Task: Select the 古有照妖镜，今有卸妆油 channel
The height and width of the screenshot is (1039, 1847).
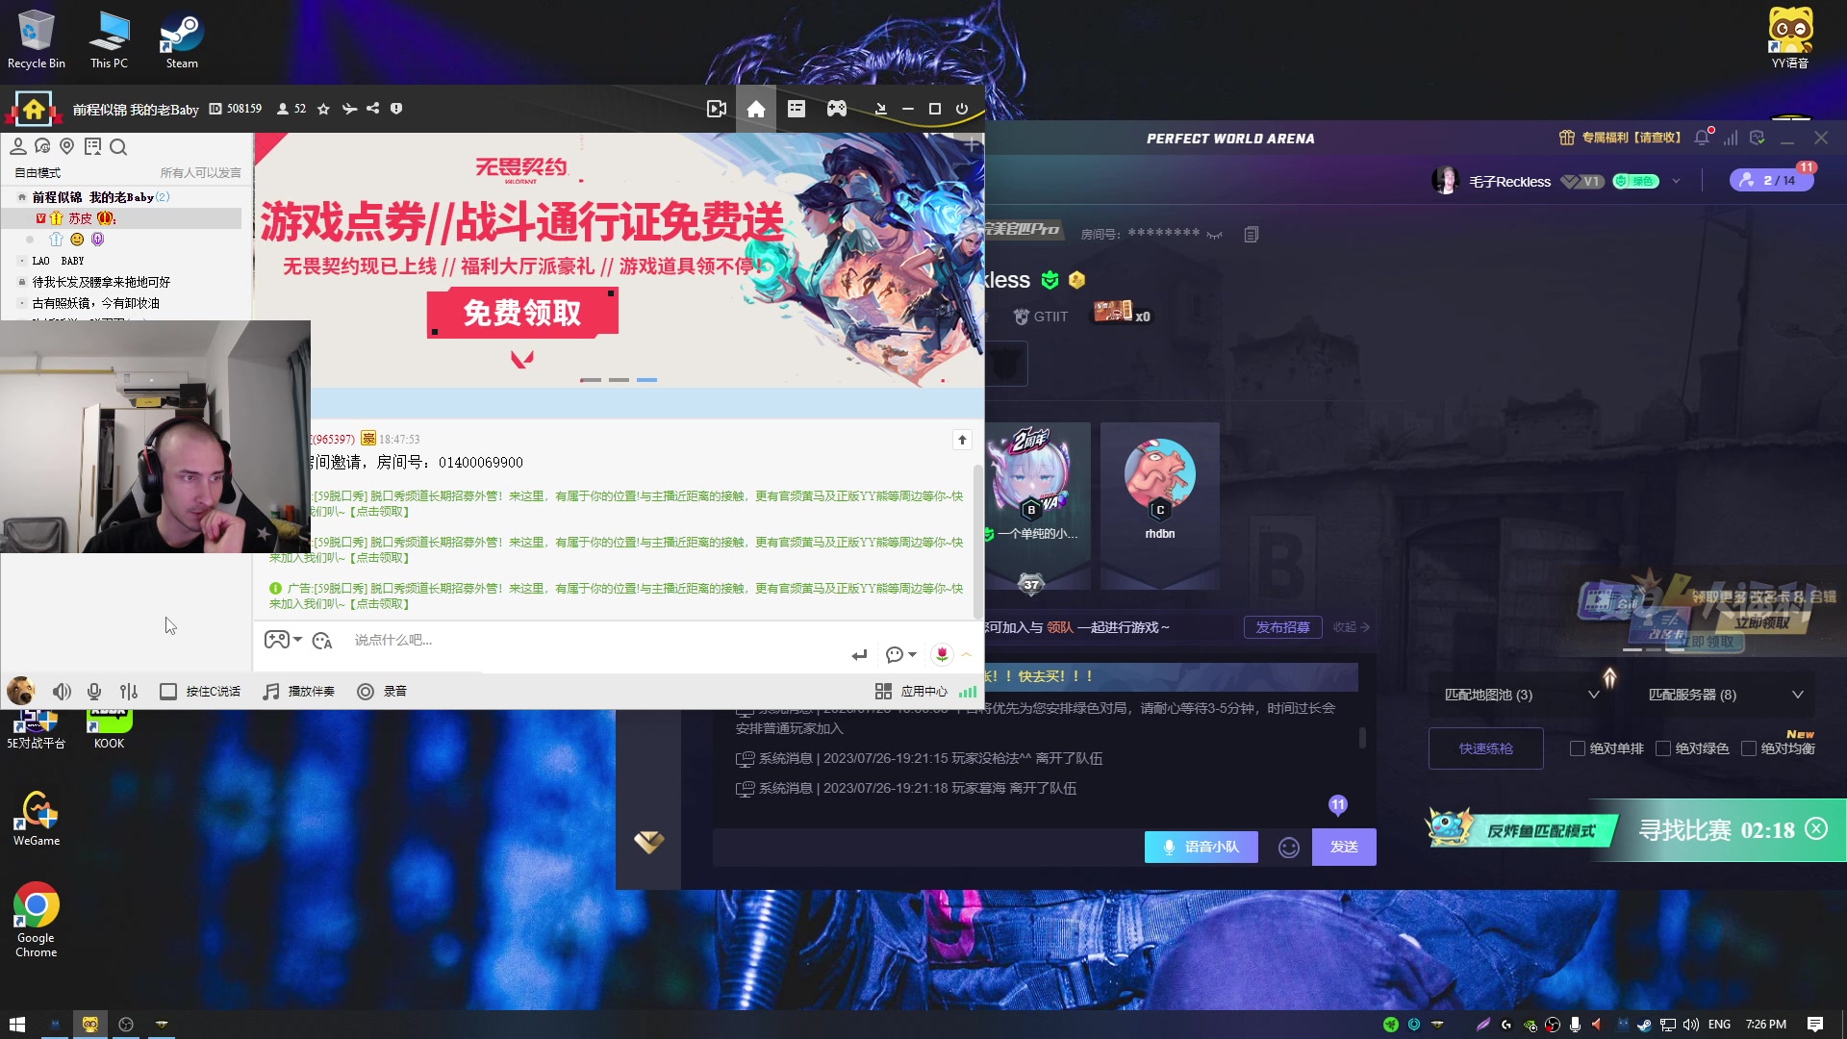Action: pyautogui.click(x=96, y=303)
